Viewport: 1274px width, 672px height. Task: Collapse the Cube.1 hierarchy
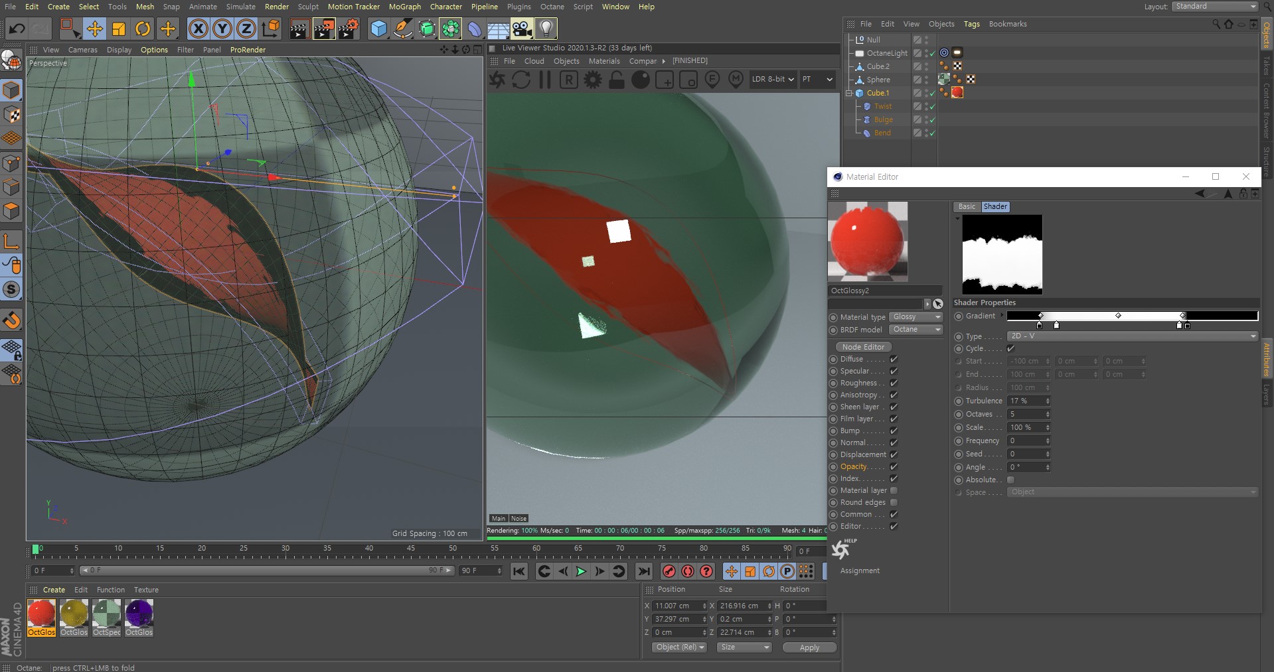849,93
